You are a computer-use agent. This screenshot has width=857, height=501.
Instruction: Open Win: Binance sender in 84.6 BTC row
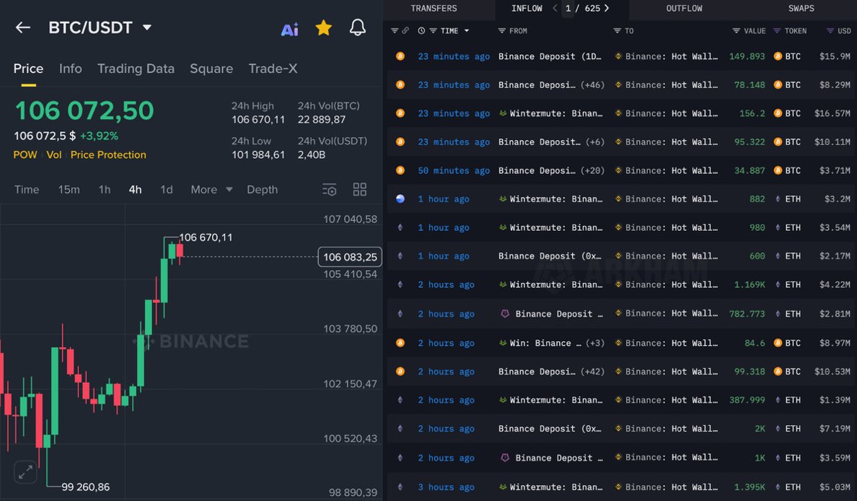pyautogui.click(x=545, y=343)
